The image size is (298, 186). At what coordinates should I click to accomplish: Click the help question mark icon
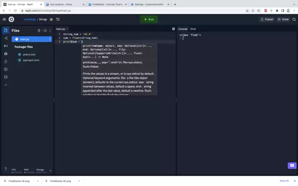click(x=6, y=169)
